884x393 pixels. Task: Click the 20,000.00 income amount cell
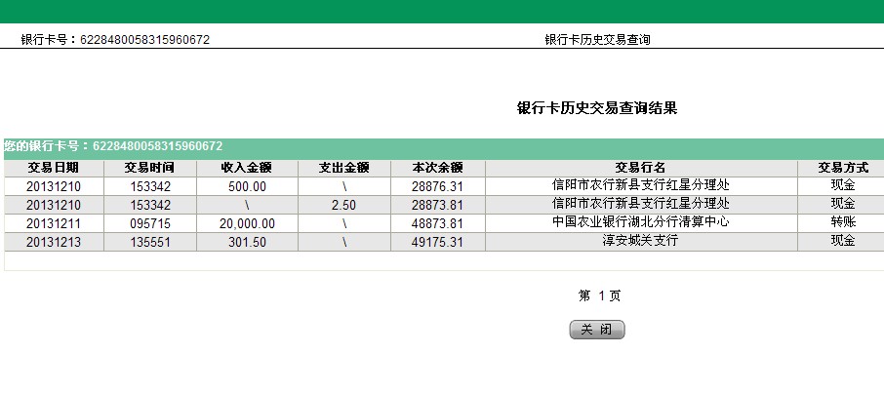tap(246, 223)
